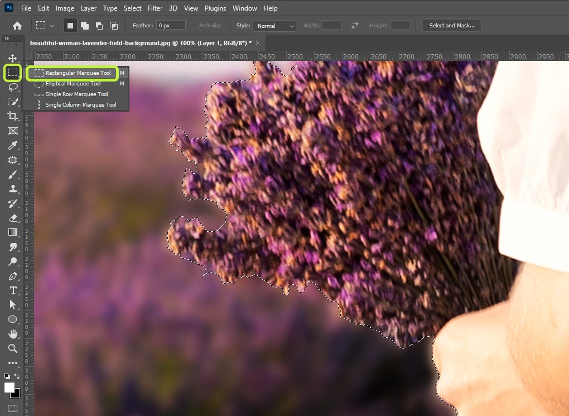Select the Eyedropper tool
The width and height of the screenshot is (569, 416).
13,145
